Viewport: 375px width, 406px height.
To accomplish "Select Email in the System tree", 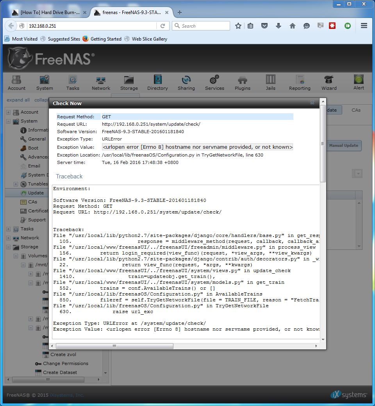I will coord(34,166).
